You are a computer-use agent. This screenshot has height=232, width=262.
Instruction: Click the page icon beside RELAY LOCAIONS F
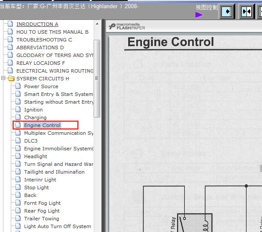[10, 63]
